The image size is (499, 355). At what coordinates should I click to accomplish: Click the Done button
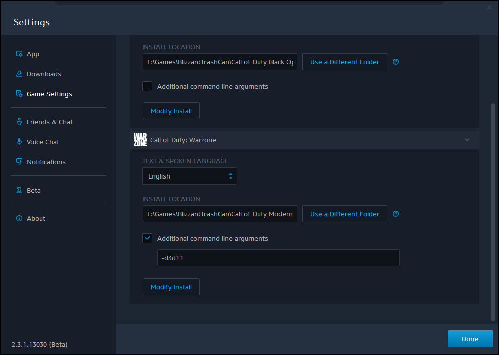click(470, 339)
